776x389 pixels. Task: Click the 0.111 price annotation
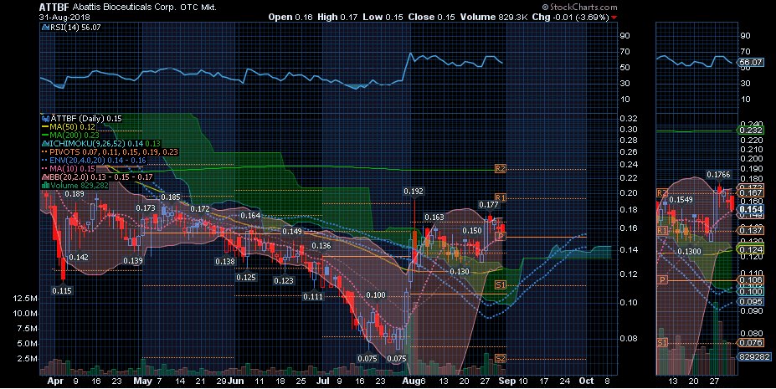click(313, 297)
